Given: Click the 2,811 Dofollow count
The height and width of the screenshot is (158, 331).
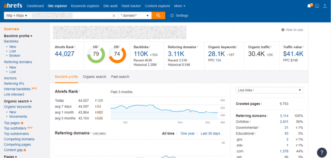Looking at the screenshot, I should (284, 122).
